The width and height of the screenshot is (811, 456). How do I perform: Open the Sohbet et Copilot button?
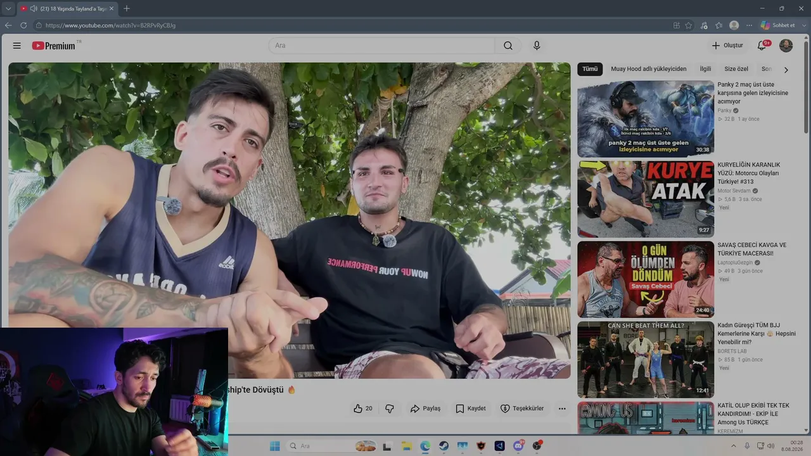pos(779,25)
